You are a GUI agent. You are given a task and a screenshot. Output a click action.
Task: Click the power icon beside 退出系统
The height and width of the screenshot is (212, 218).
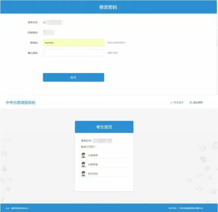click(x=191, y=103)
